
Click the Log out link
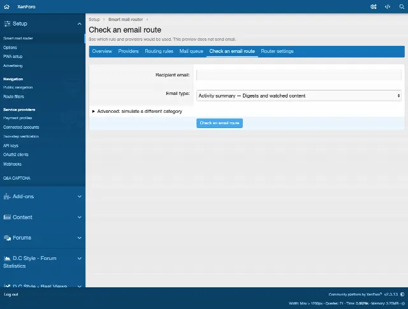11,294
